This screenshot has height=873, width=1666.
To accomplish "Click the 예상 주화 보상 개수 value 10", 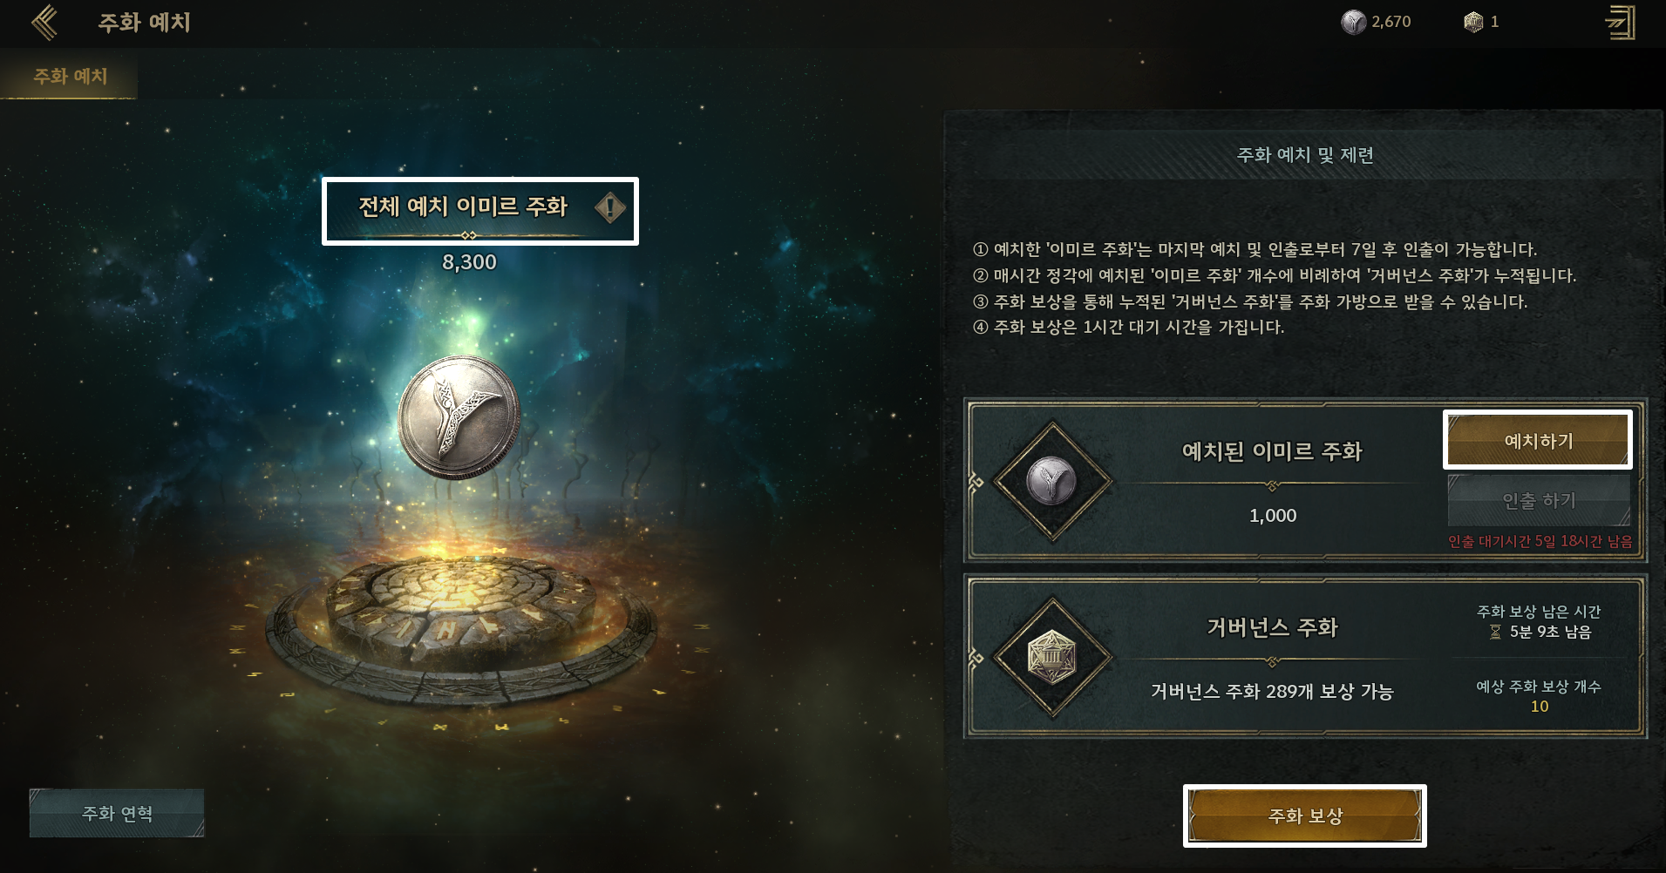I will tap(1540, 707).
